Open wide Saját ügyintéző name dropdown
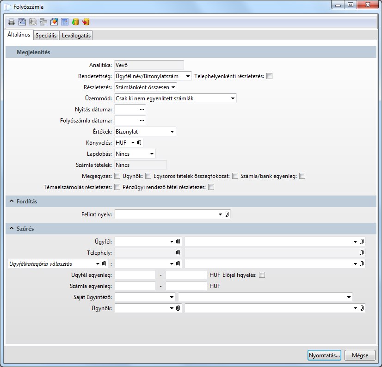This screenshot has width=382, height=367. [x=349, y=297]
